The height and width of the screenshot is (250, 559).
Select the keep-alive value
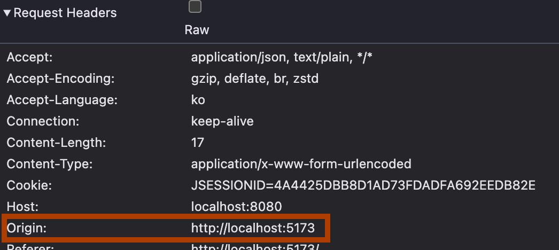(222, 121)
